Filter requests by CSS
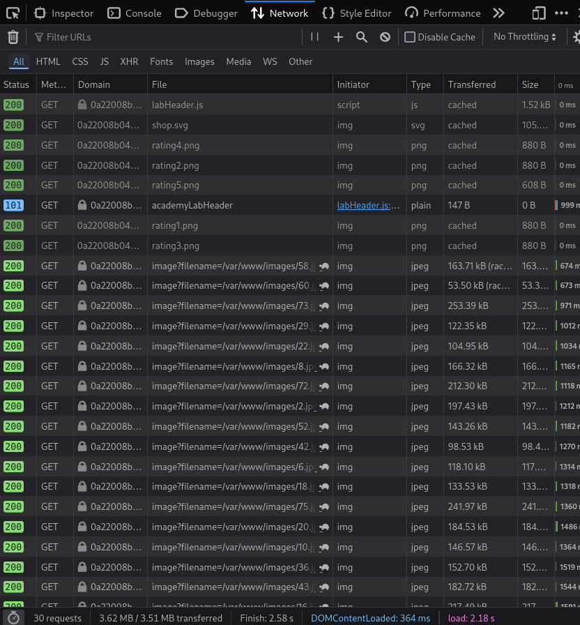580x625 pixels. [x=80, y=61]
